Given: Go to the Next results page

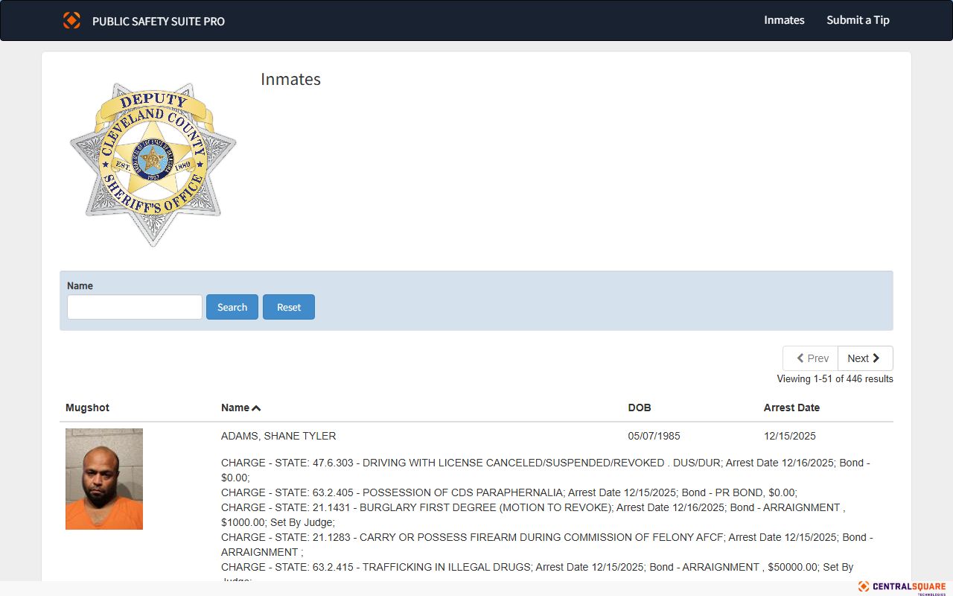Looking at the screenshot, I should [865, 358].
